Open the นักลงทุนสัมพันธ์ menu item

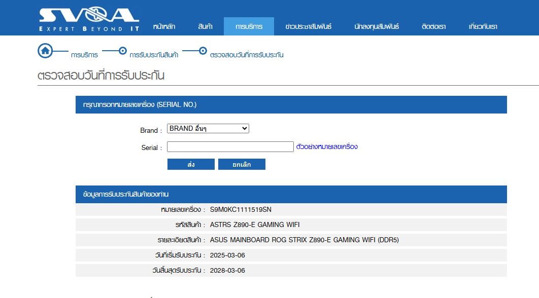(x=377, y=26)
